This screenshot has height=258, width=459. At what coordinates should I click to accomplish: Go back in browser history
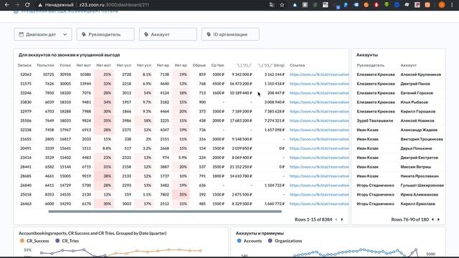pos(6,5)
